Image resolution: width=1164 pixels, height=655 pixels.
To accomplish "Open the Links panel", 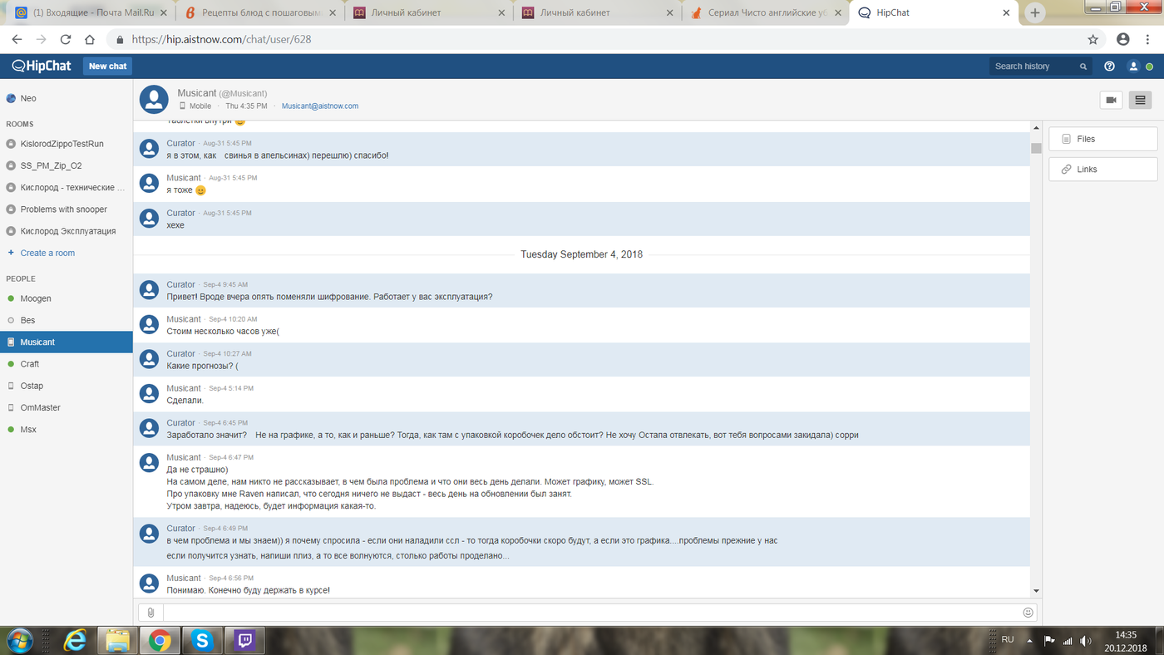I will (1102, 169).
